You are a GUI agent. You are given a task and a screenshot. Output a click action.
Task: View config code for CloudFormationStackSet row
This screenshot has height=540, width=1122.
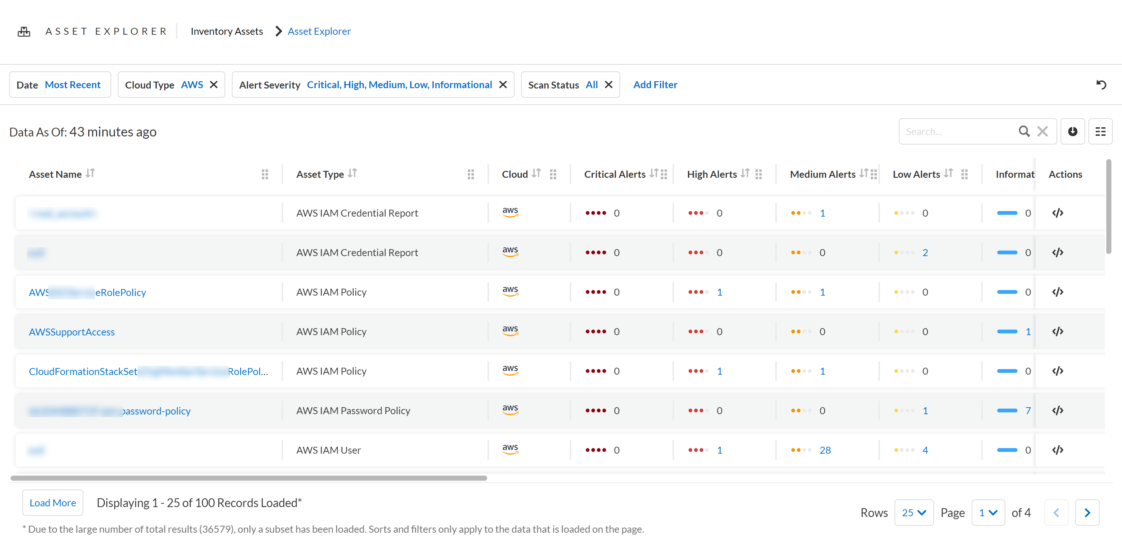1058,371
